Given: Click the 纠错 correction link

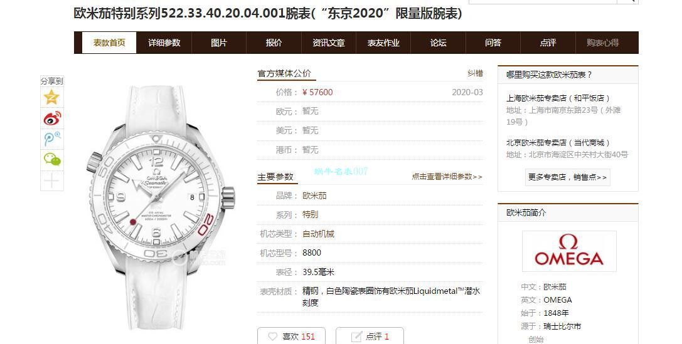Looking at the screenshot, I should tap(475, 73).
